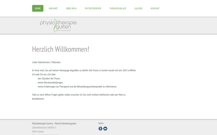The image size is (217, 135).
Task: Share the page via Facebook icon
Action: [100, 129]
